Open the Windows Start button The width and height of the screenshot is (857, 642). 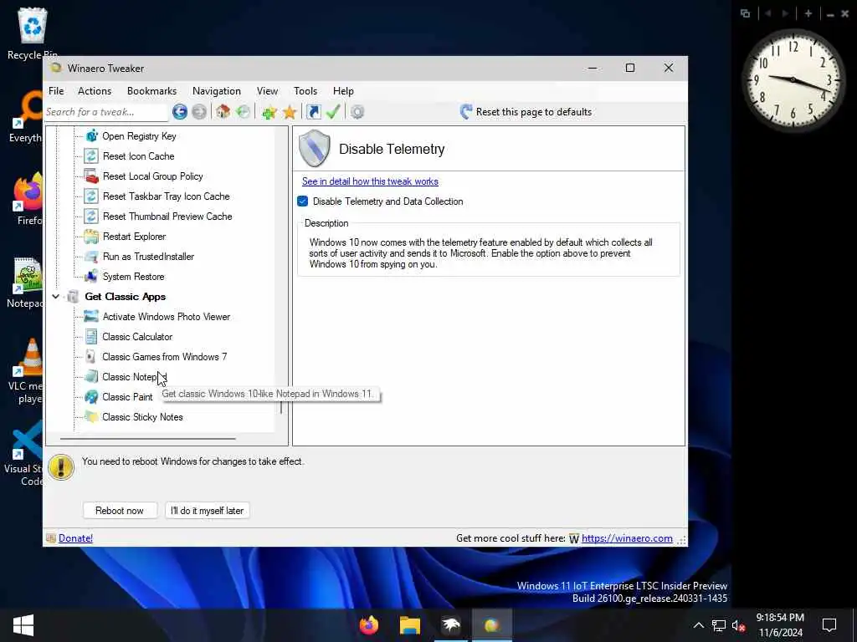click(x=23, y=625)
